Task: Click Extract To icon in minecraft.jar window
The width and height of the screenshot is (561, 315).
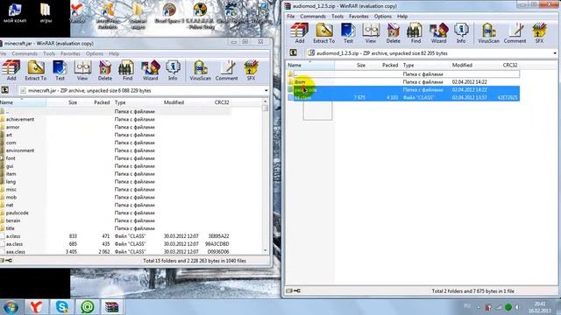Action: (35, 70)
